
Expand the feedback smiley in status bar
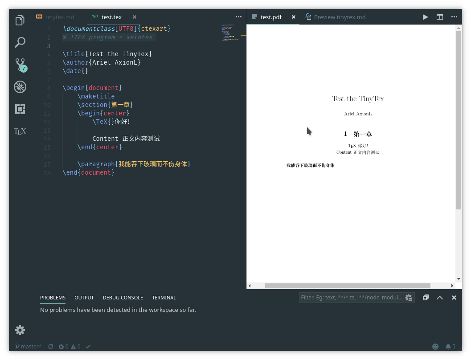pos(435,346)
